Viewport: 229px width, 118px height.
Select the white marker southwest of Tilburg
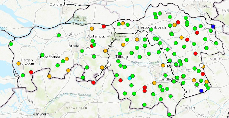pos(109,65)
